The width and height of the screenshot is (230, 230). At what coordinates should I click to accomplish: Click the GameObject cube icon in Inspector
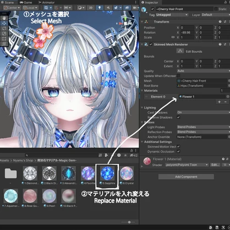144,9
